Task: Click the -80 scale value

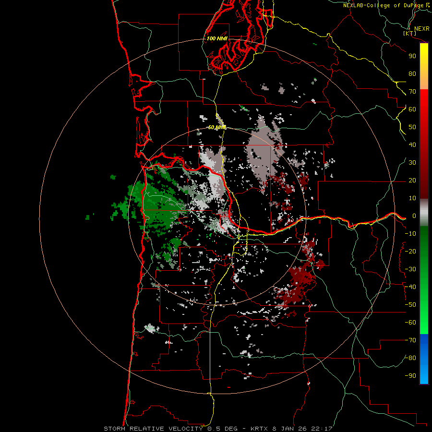Action: 410,358
